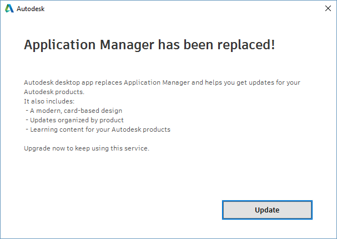337x239 pixels.
Task: Click 'Application Manager' within the body paragraph
Action: (157, 82)
